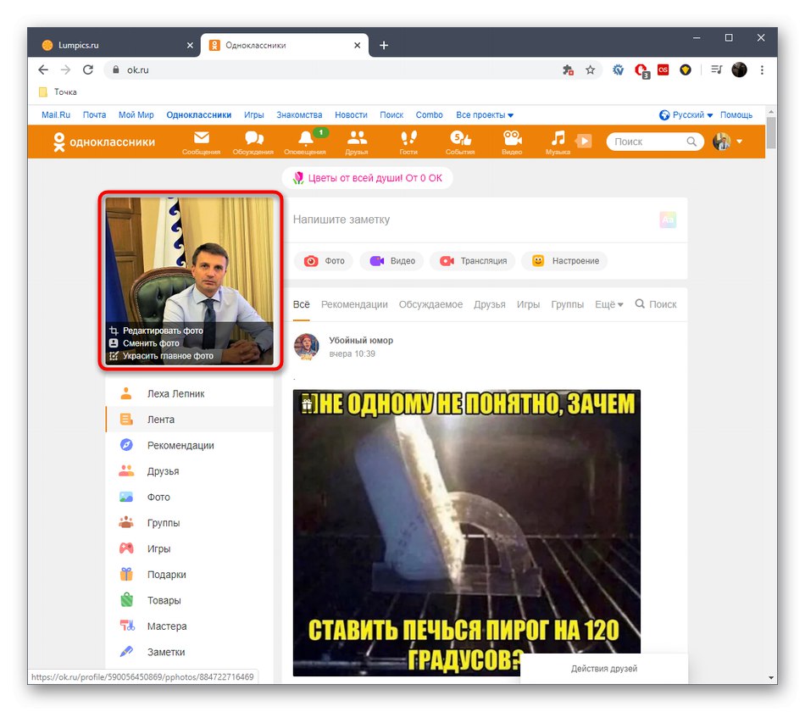
Task: Click the orange music player play button
Action: [x=584, y=141]
